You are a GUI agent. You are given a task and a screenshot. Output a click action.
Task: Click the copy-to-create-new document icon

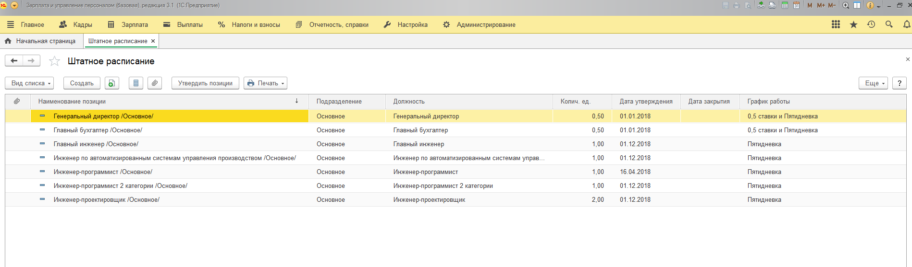click(x=111, y=83)
